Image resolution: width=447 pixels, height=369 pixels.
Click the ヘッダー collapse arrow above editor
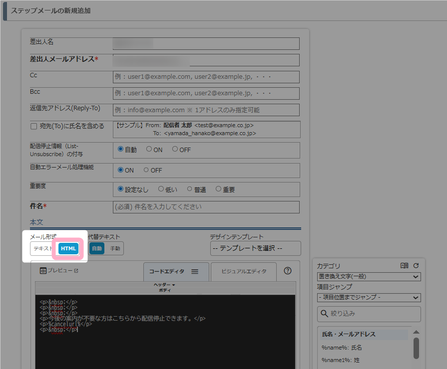174,285
